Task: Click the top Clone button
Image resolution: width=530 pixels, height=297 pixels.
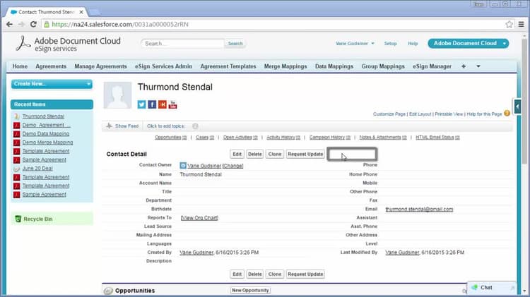Action: [275, 154]
